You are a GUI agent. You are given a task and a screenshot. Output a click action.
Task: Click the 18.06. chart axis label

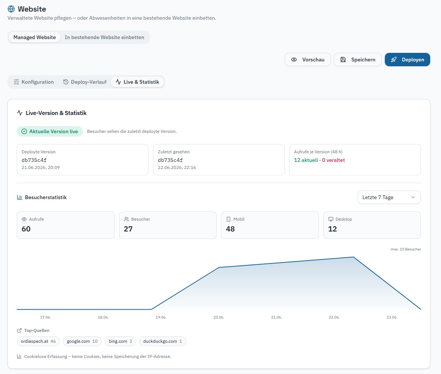pyautogui.click(x=103, y=317)
